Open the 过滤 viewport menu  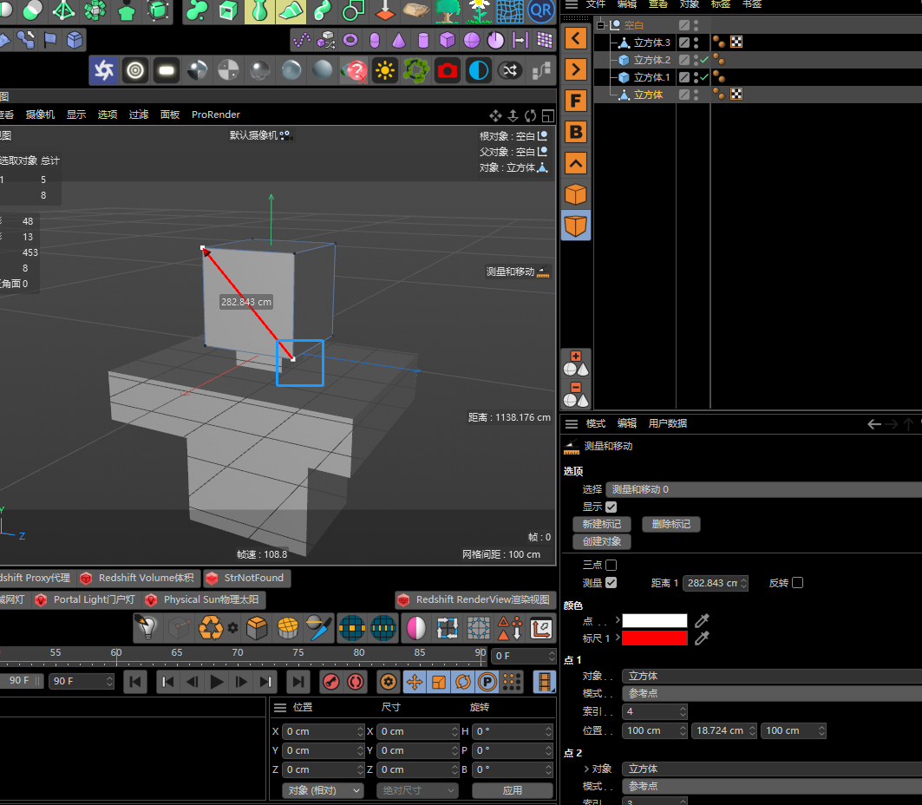(x=139, y=115)
